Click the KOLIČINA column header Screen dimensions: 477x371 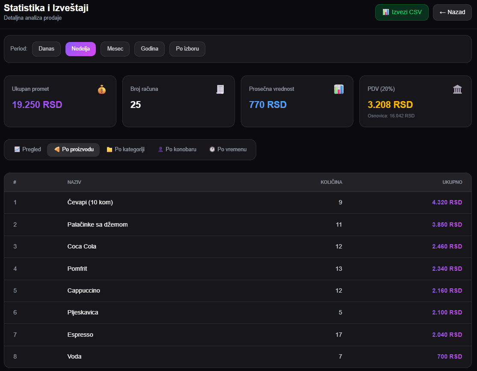331,182
